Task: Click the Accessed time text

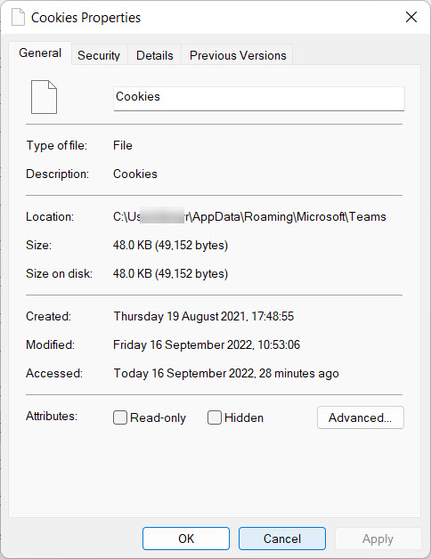Action: pyautogui.click(x=226, y=373)
